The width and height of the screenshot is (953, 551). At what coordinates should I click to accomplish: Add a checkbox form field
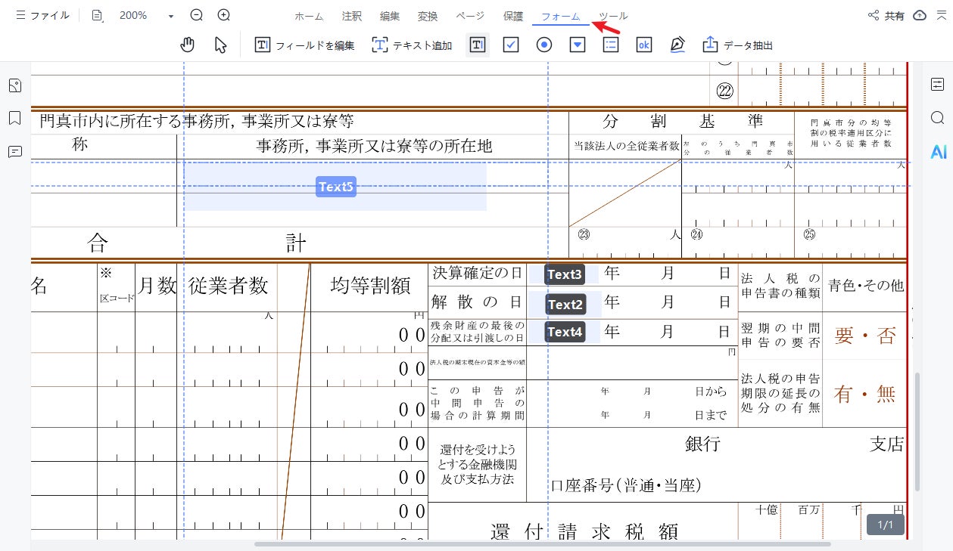click(511, 45)
